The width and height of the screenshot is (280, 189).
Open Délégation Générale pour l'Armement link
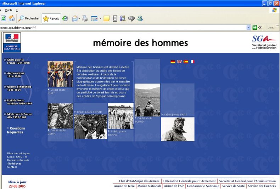pos(190,181)
